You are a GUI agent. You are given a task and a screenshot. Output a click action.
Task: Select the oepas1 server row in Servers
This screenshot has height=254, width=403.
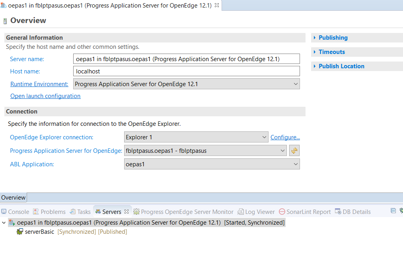(x=147, y=223)
